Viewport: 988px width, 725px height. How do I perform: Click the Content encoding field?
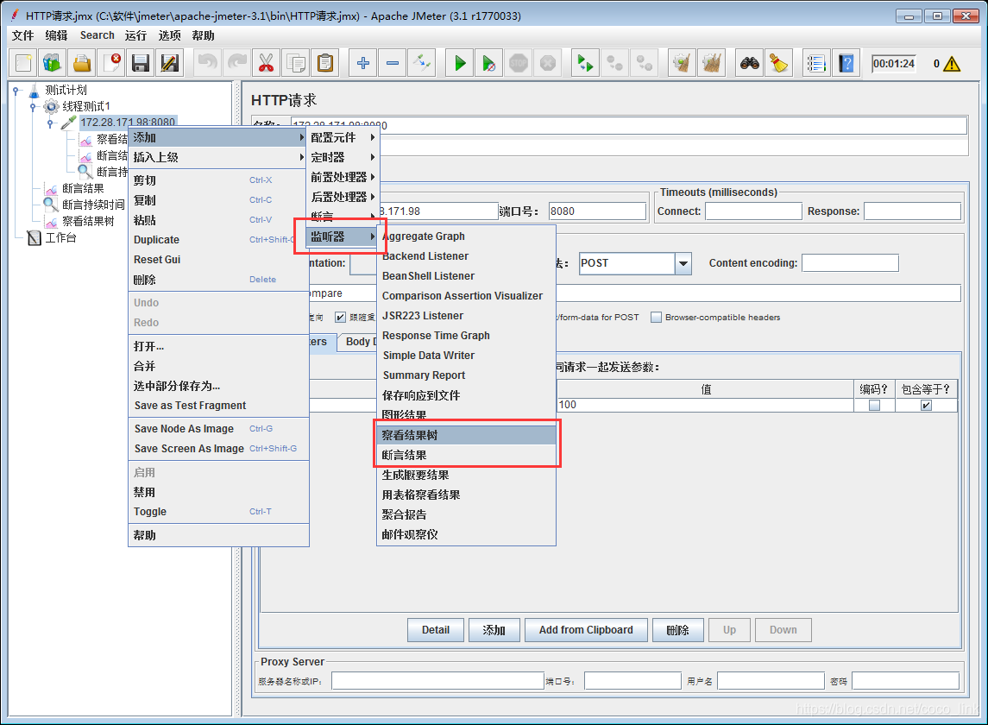click(x=850, y=263)
